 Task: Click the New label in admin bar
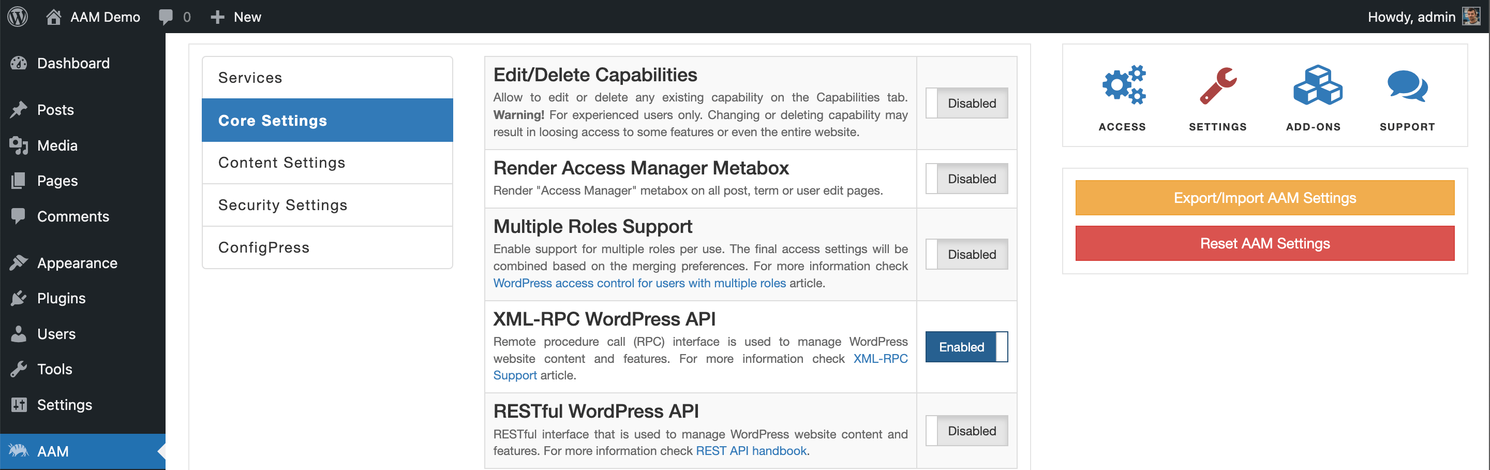(248, 17)
